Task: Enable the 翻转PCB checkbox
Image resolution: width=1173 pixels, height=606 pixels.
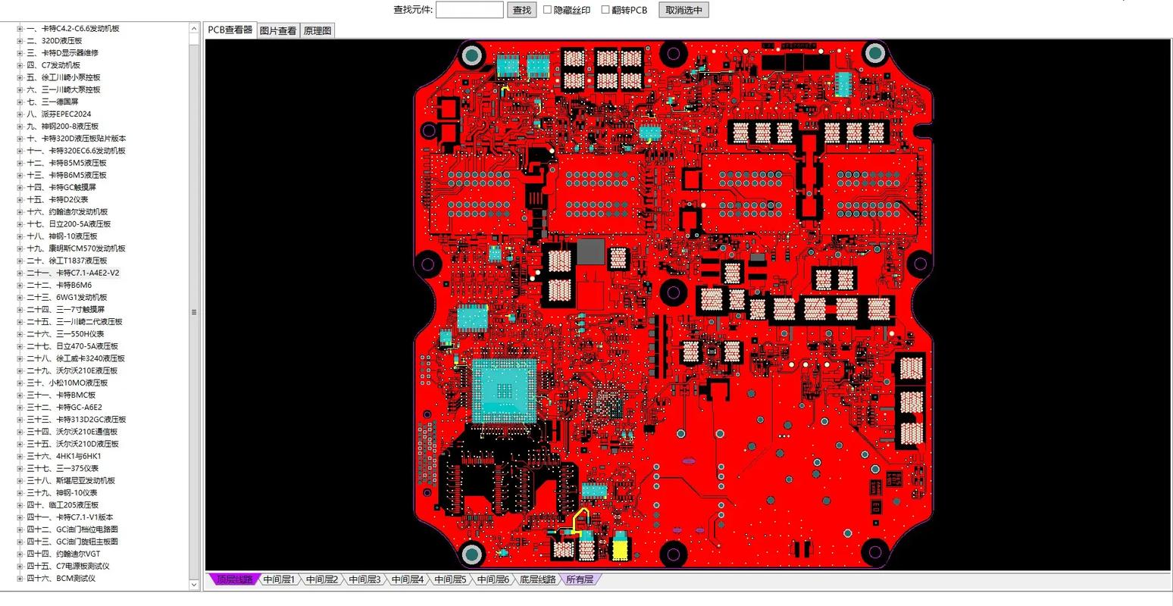Action: [605, 10]
